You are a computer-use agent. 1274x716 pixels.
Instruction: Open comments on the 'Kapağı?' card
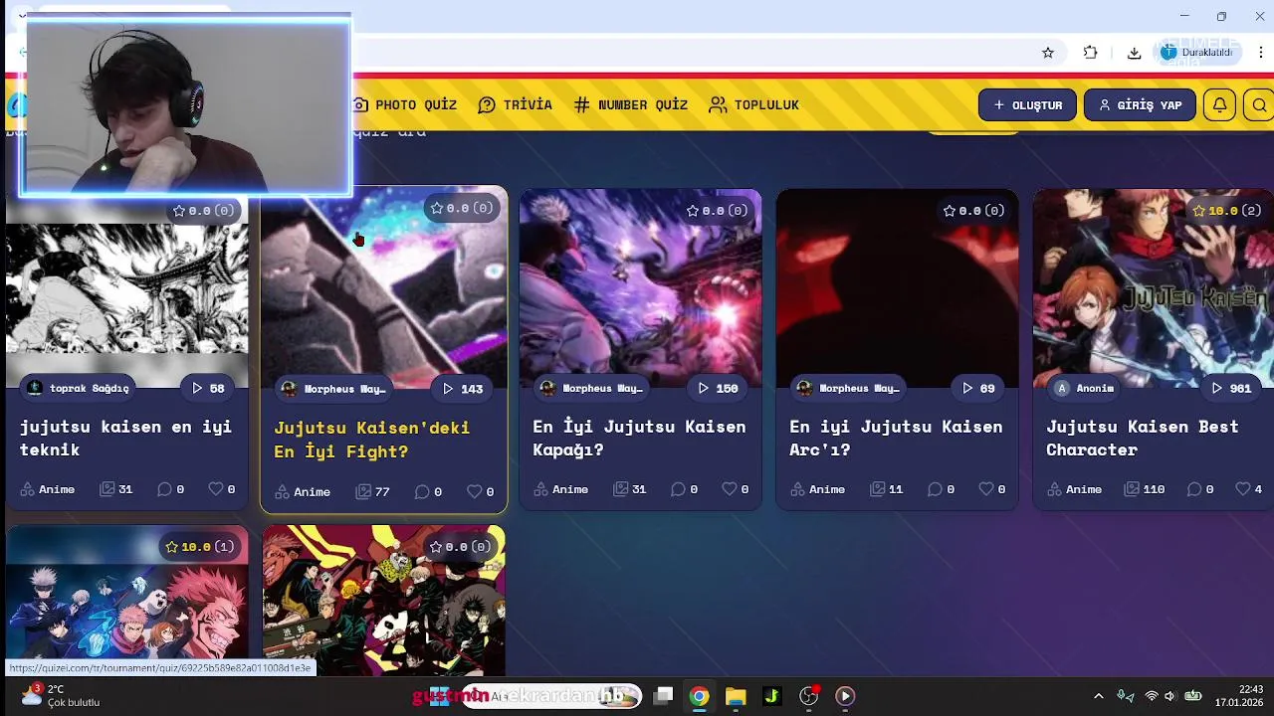point(685,489)
